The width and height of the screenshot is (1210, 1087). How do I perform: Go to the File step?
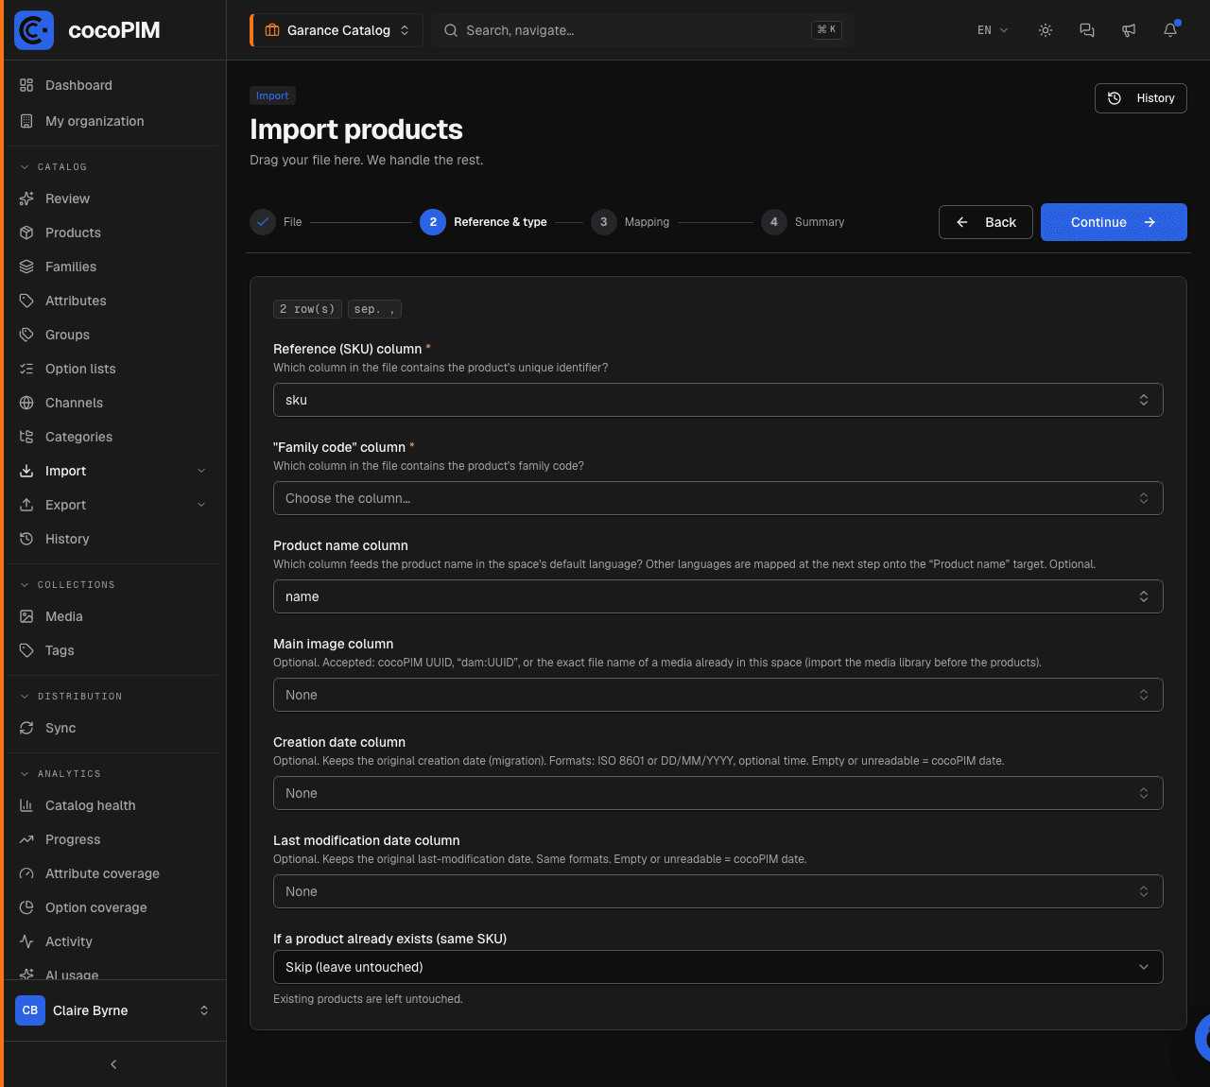click(276, 222)
